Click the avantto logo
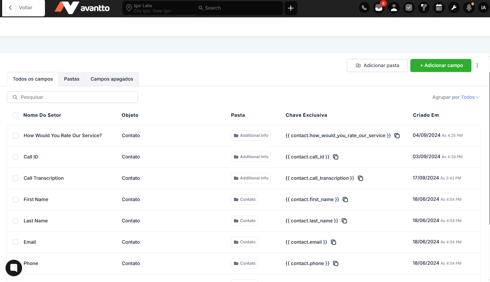The height and width of the screenshot is (282, 490). coord(82,8)
